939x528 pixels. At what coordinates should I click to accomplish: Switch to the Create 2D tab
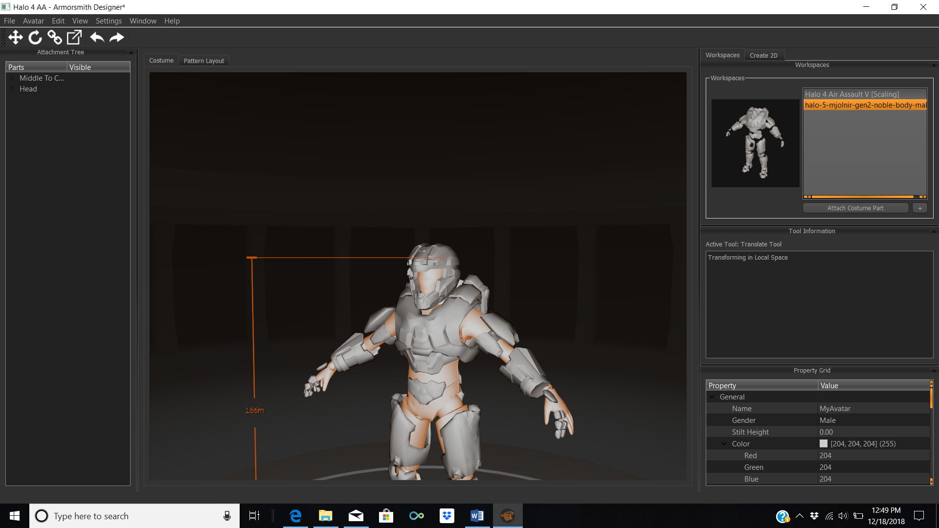pyautogui.click(x=763, y=55)
